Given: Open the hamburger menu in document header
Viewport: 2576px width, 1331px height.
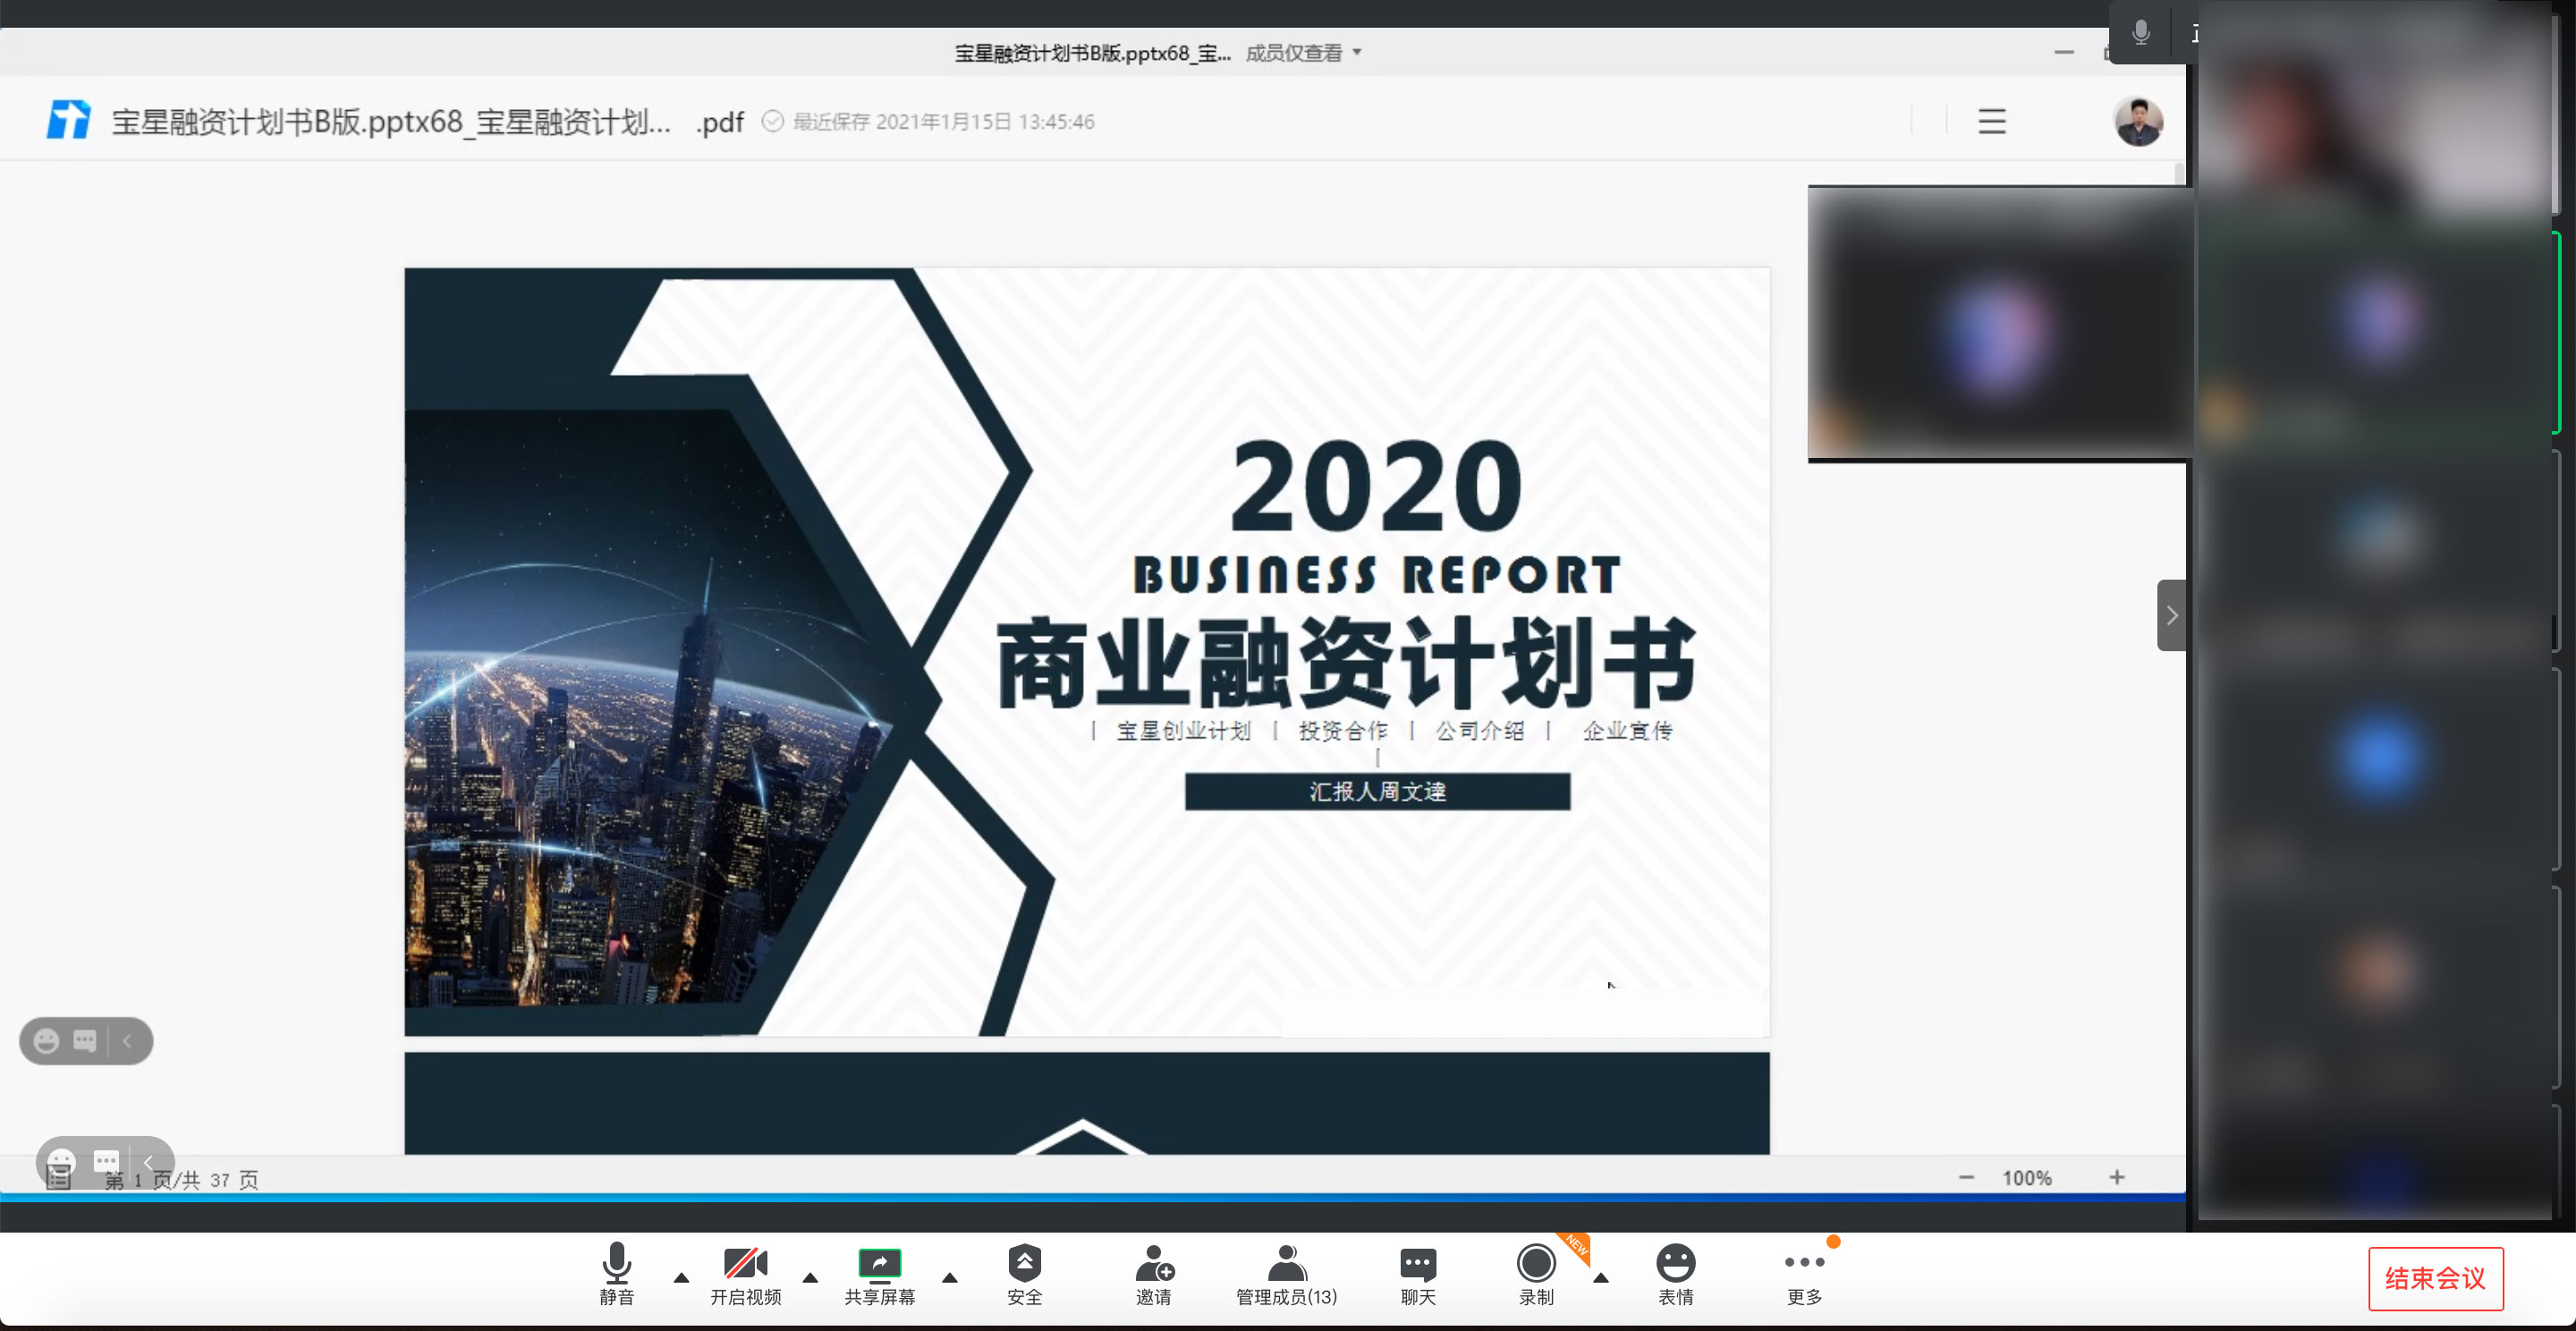Looking at the screenshot, I should point(1991,122).
